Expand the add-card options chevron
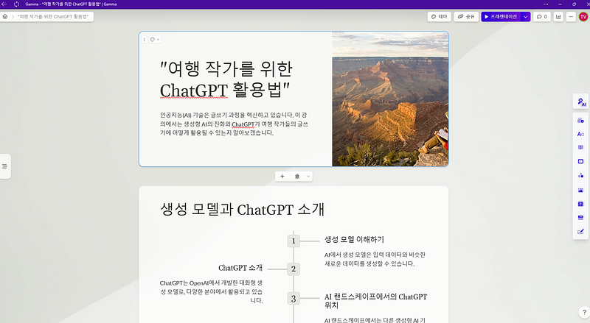The width and height of the screenshot is (590, 323). pos(308,176)
